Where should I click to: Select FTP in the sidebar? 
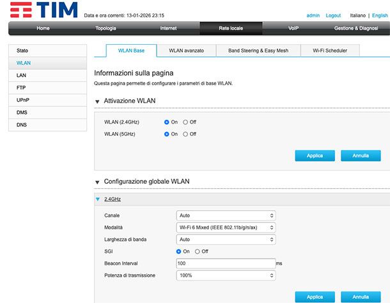pos(47,88)
